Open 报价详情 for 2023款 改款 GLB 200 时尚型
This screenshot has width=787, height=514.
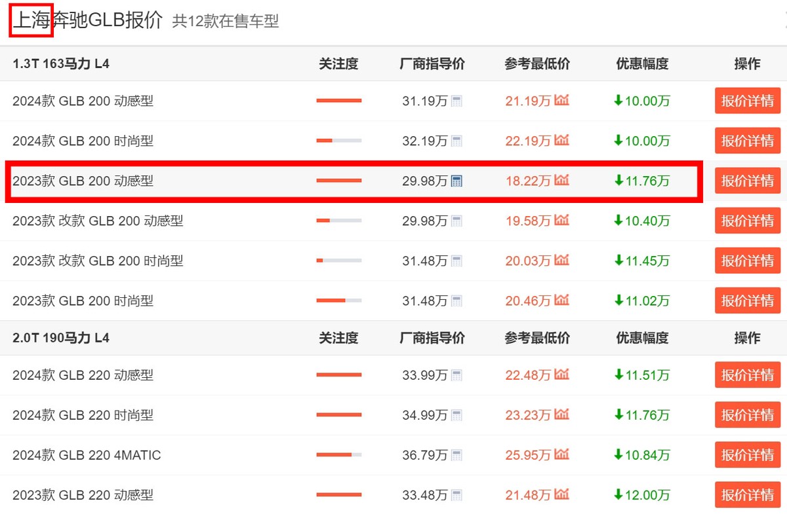[x=748, y=261]
